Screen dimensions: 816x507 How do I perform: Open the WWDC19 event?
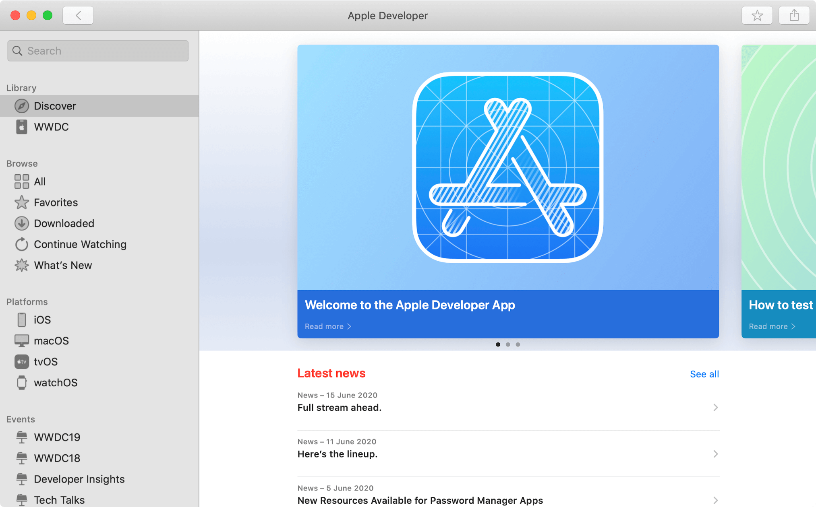tap(99, 437)
